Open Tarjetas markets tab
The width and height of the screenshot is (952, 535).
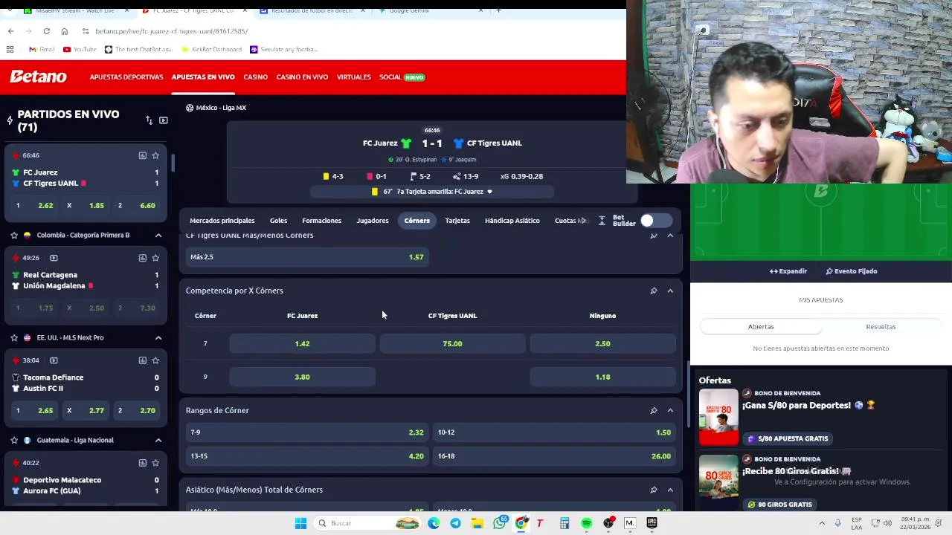point(457,221)
